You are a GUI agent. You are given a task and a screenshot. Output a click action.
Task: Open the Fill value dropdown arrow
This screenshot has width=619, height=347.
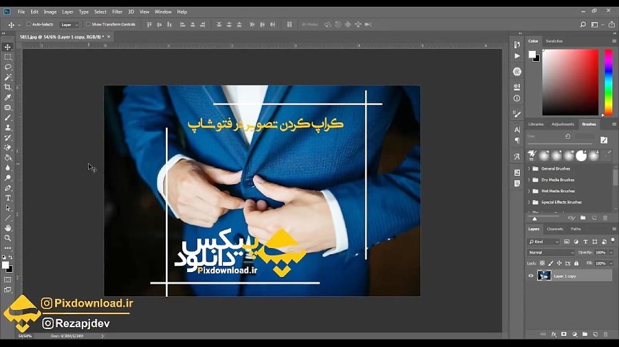[x=611, y=263]
